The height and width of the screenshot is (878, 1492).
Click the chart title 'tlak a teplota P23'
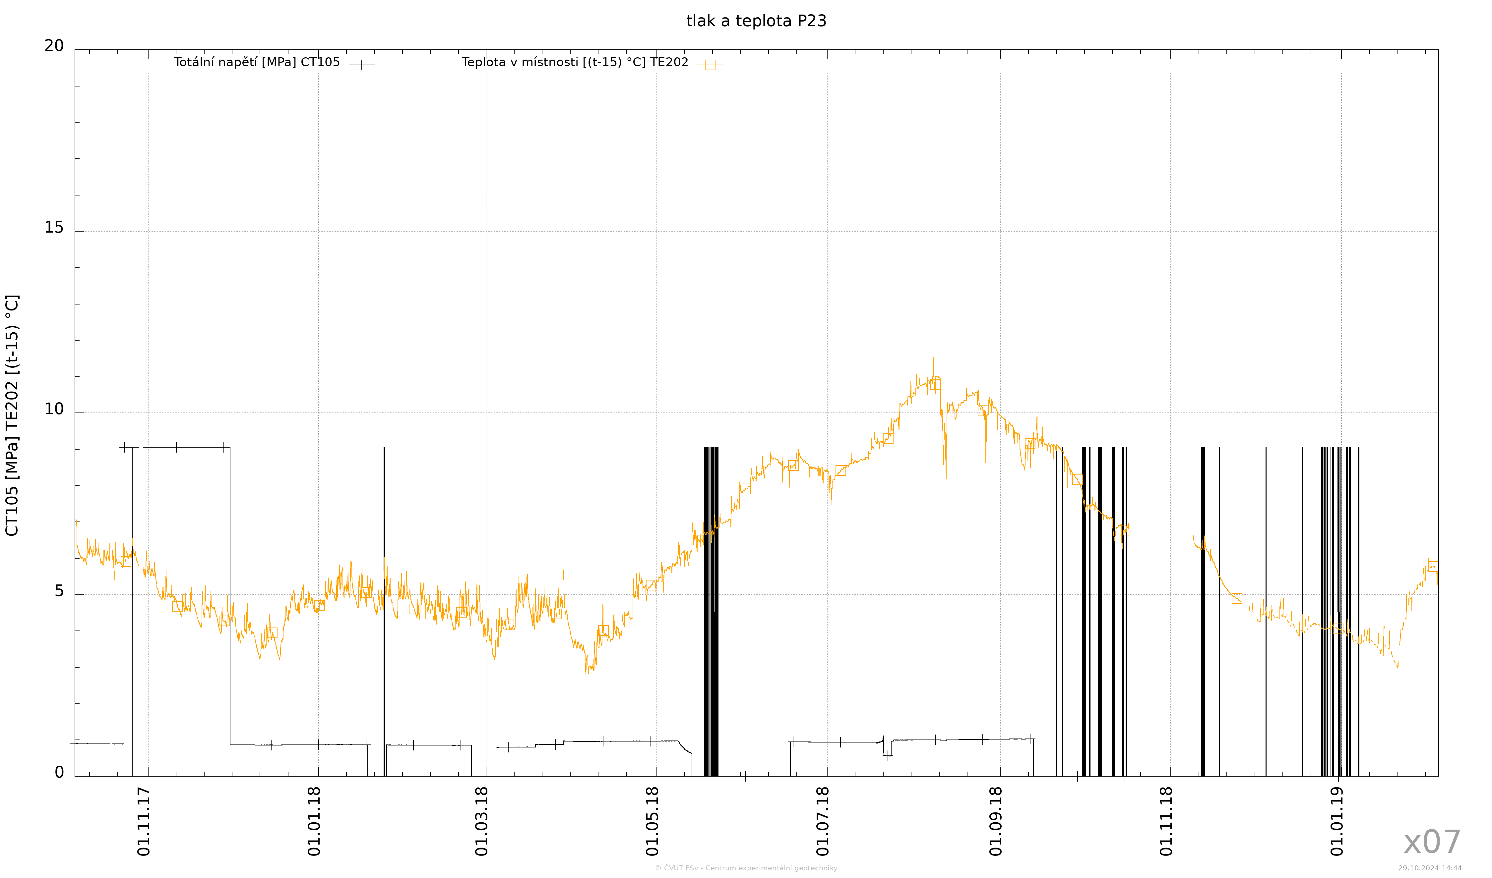point(756,21)
